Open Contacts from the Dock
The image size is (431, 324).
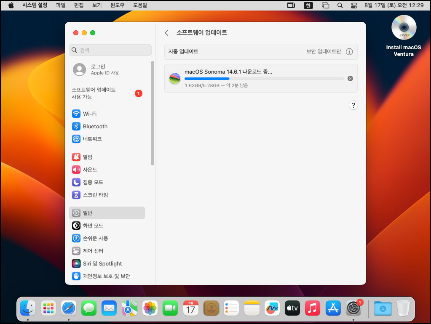coord(211,308)
